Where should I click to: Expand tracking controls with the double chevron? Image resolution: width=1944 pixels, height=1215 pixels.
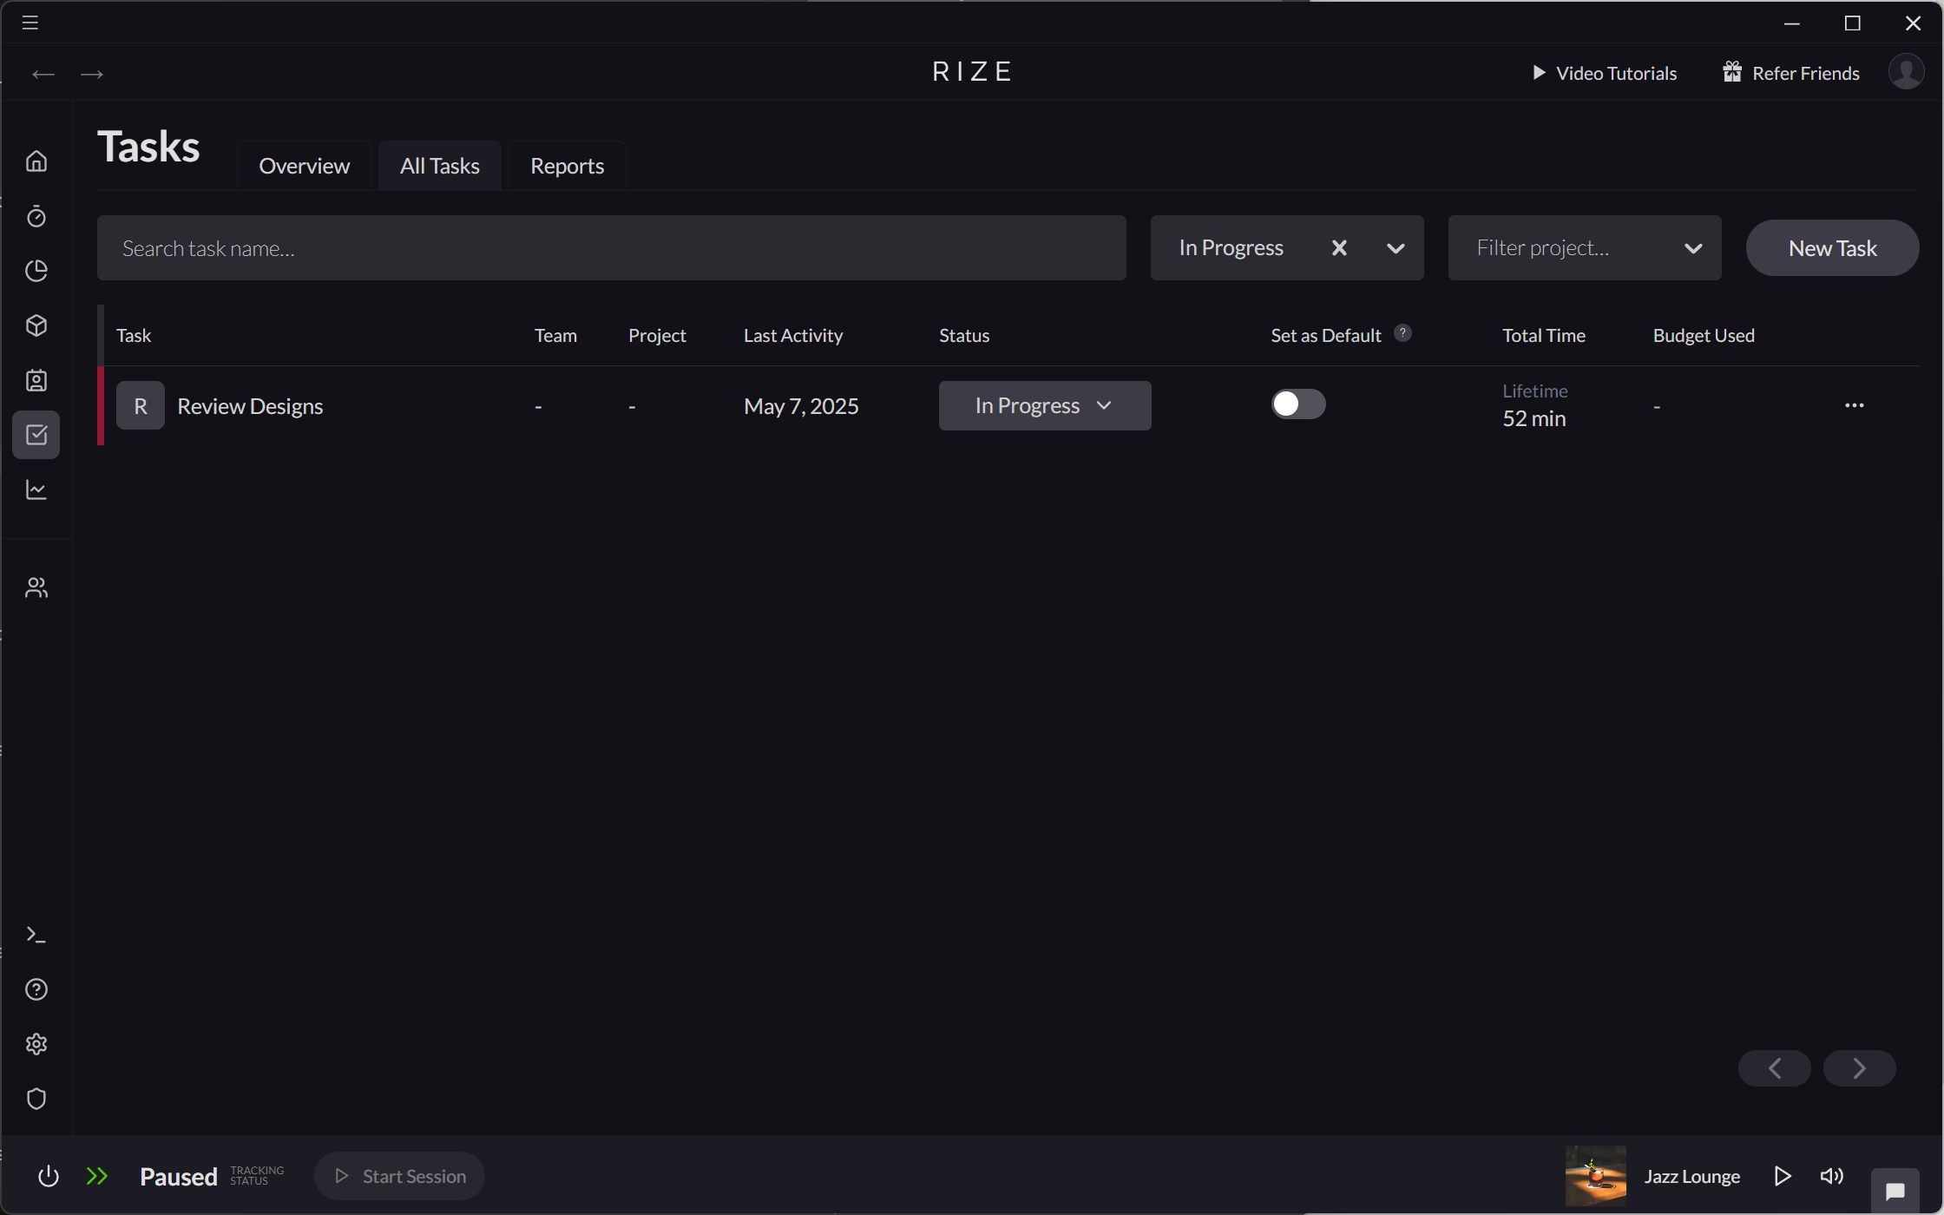98,1176
